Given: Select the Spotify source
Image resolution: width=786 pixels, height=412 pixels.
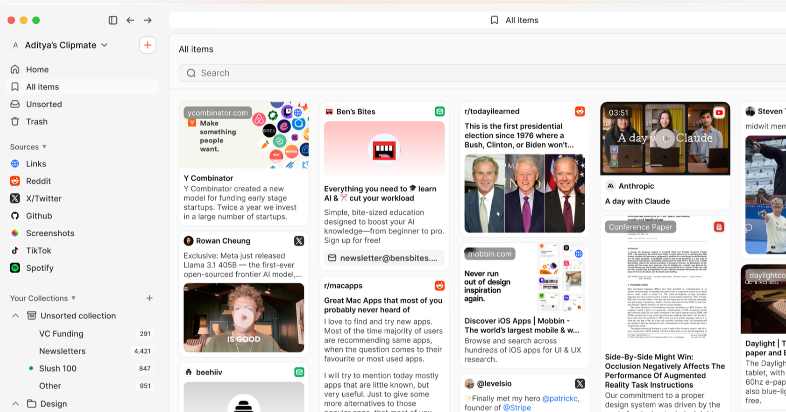Looking at the screenshot, I should coord(39,268).
